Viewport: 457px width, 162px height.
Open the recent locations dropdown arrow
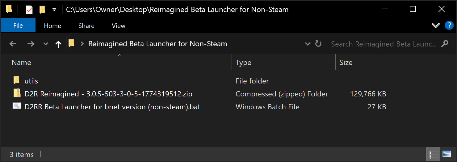pyautogui.click(x=46, y=44)
